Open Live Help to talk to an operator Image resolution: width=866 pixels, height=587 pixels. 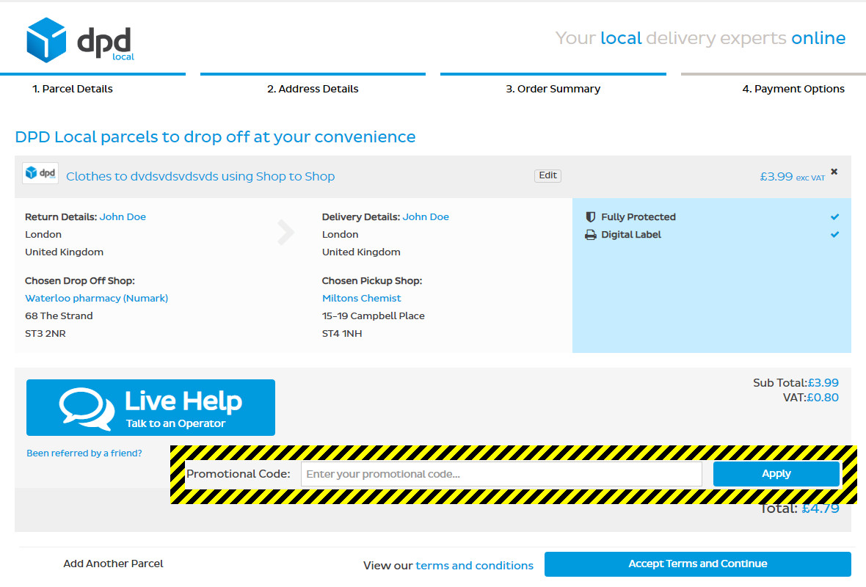click(x=150, y=407)
